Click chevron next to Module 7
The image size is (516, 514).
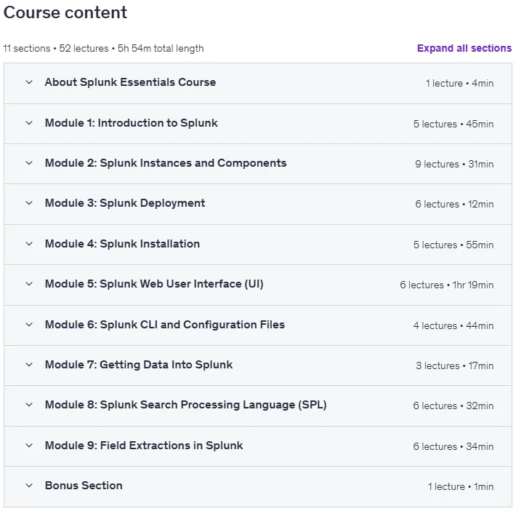click(29, 365)
